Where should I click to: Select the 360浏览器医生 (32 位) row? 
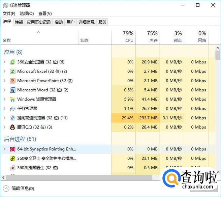[x=107, y=168]
